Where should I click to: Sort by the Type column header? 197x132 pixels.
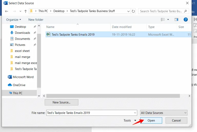click(151, 27)
